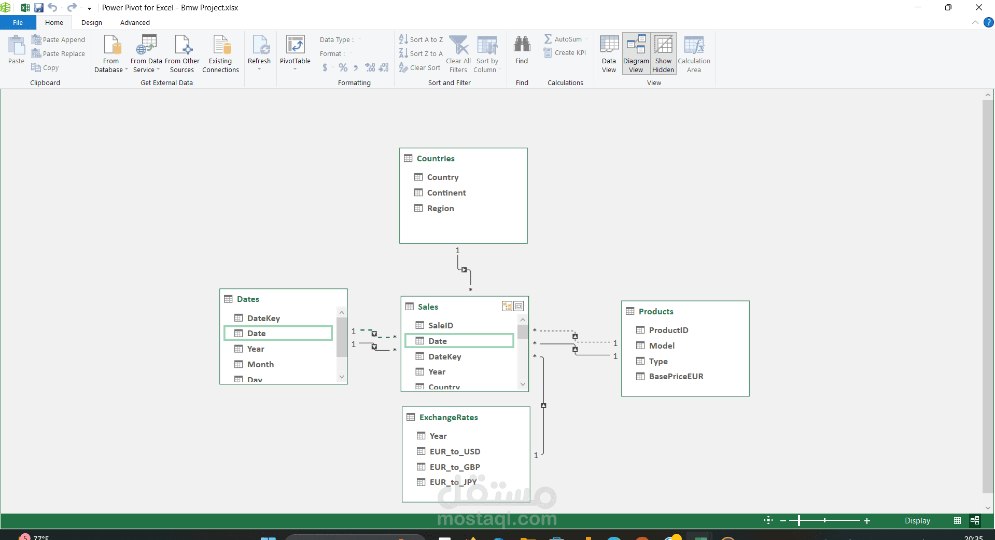Open Existing Connections
Image resolution: width=995 pixels, height=540 pixels.
click(x=220, y=54)
